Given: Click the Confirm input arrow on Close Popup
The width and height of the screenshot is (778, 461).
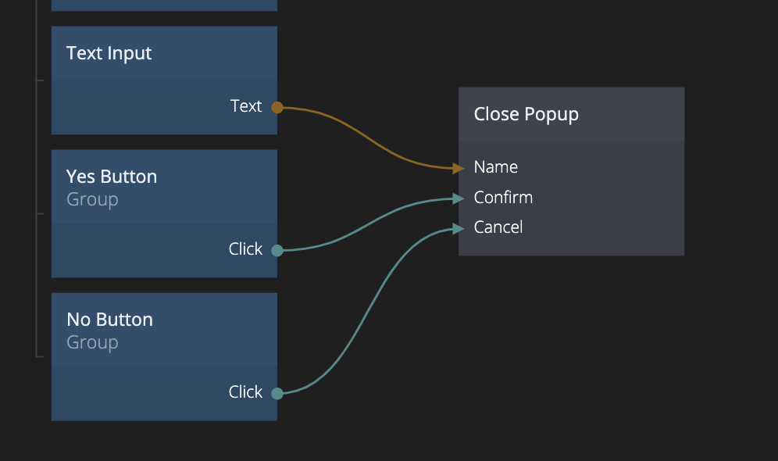Looking at the screenshot, I should (x=459, y=198).
